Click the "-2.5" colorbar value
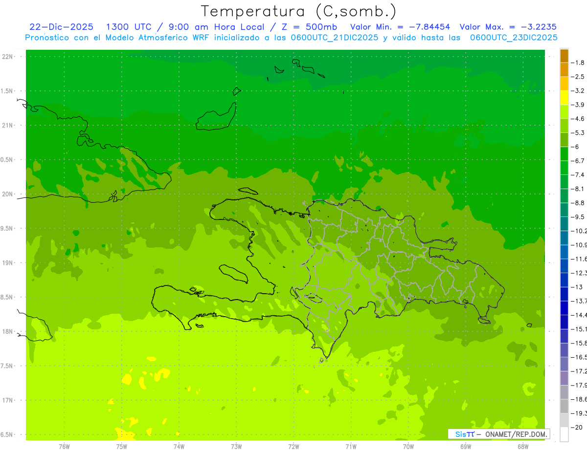The image size is (587, 453). click(578, 77)
